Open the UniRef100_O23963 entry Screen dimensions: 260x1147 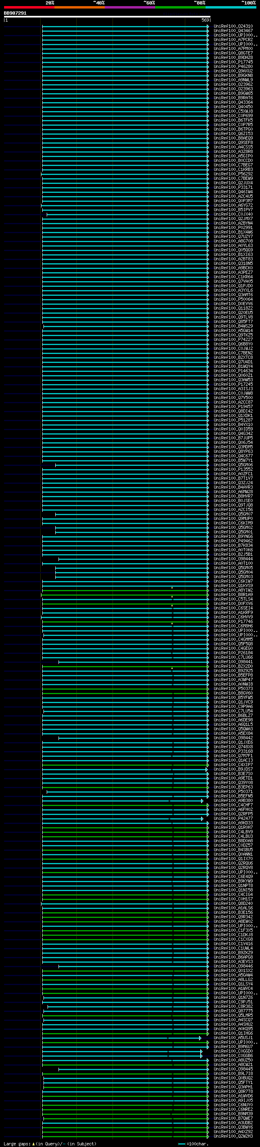pos(233,89)
